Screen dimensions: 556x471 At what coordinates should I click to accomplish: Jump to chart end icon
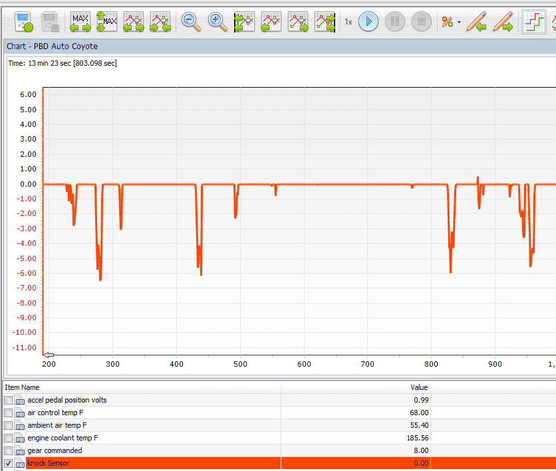click(x=325, y=22)
